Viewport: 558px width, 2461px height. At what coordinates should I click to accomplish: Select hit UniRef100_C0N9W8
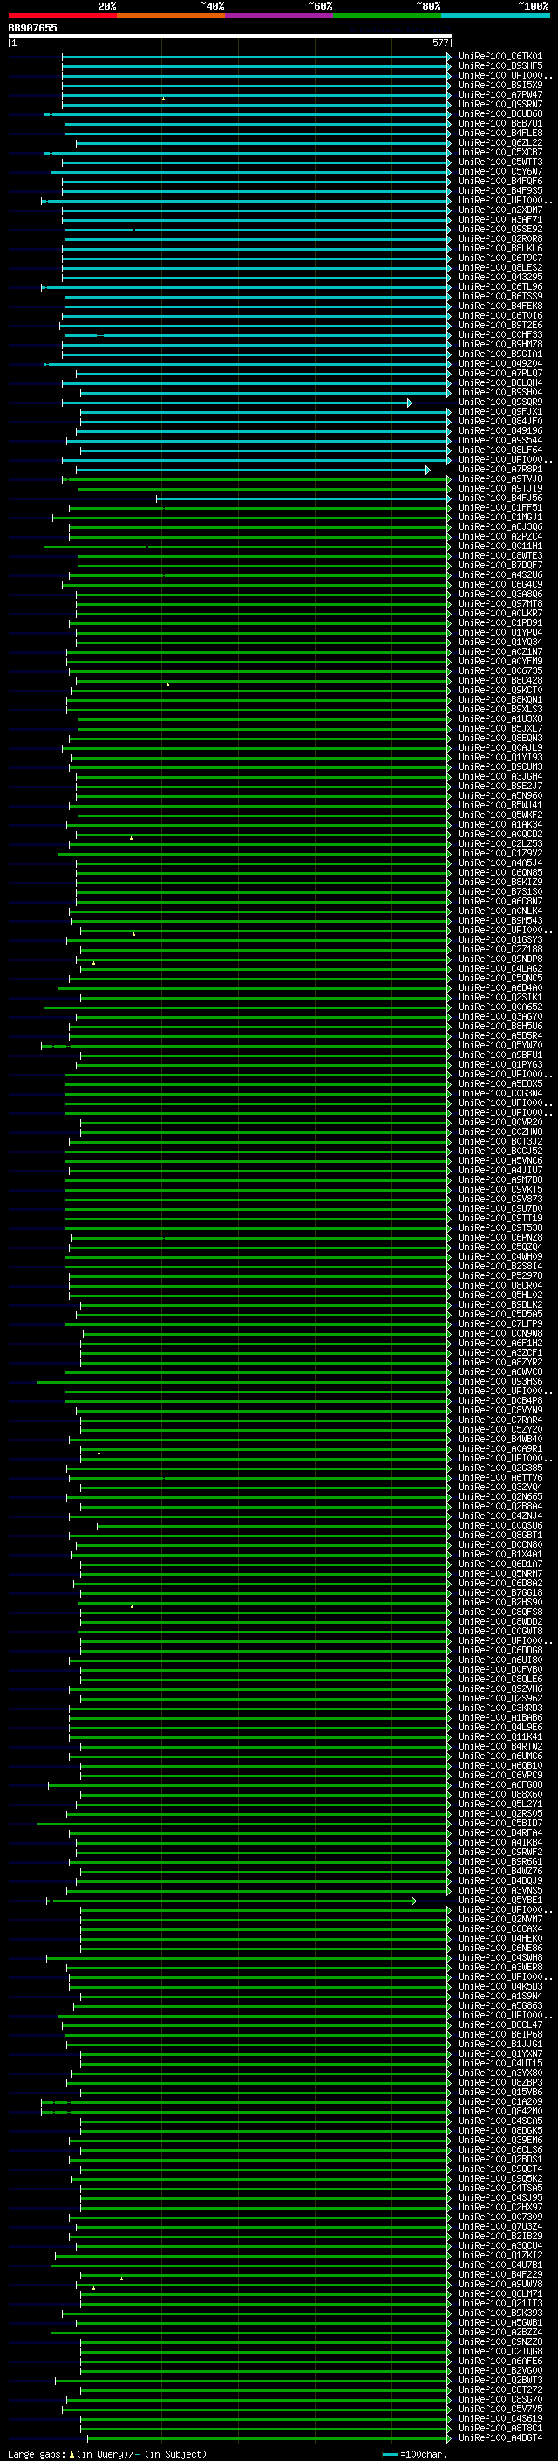[500, 1334]
